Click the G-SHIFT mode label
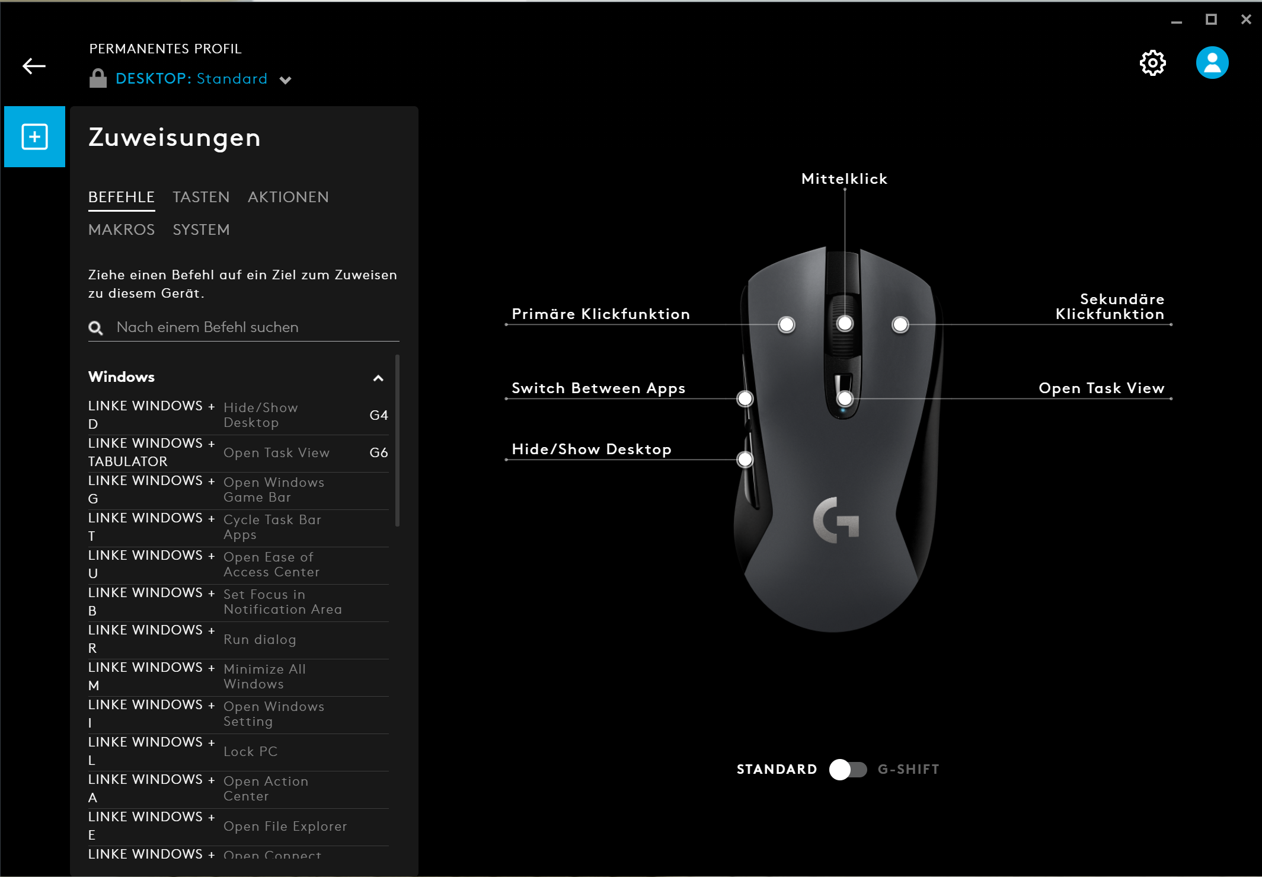The image size is (1262, 877). (908, 770)
